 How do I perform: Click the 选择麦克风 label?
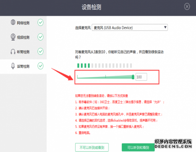click(83, 28)
